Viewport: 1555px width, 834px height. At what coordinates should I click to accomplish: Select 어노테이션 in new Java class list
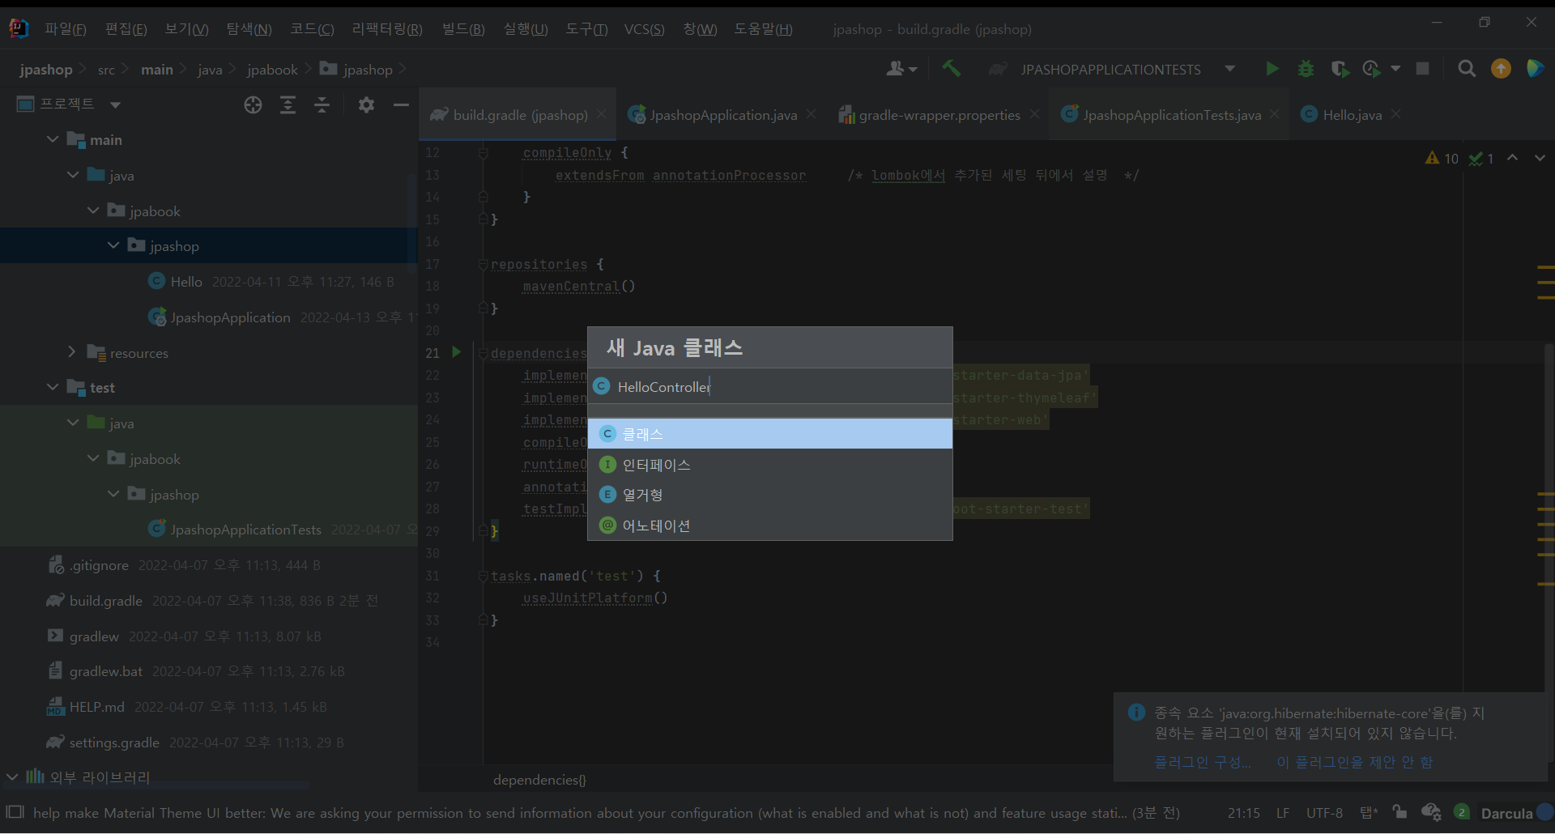(x=769, y=526)
